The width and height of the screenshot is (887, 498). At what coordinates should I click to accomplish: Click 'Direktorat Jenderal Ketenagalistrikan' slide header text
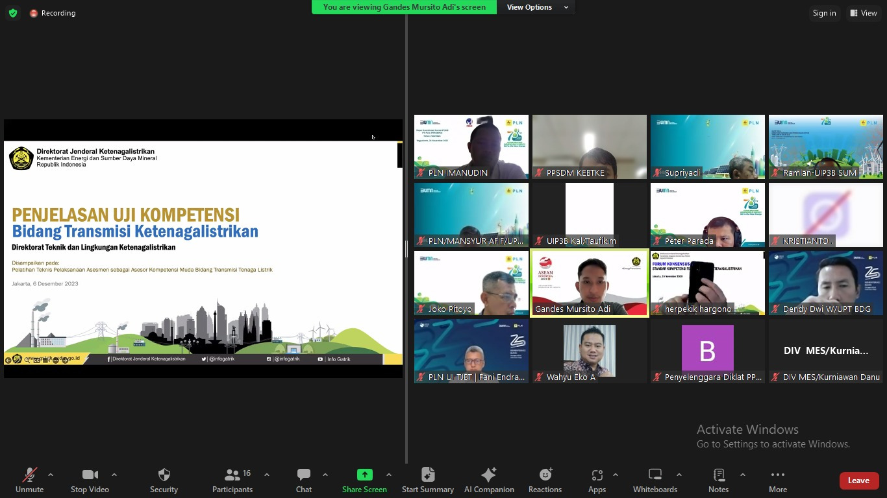tap(95, 151)
